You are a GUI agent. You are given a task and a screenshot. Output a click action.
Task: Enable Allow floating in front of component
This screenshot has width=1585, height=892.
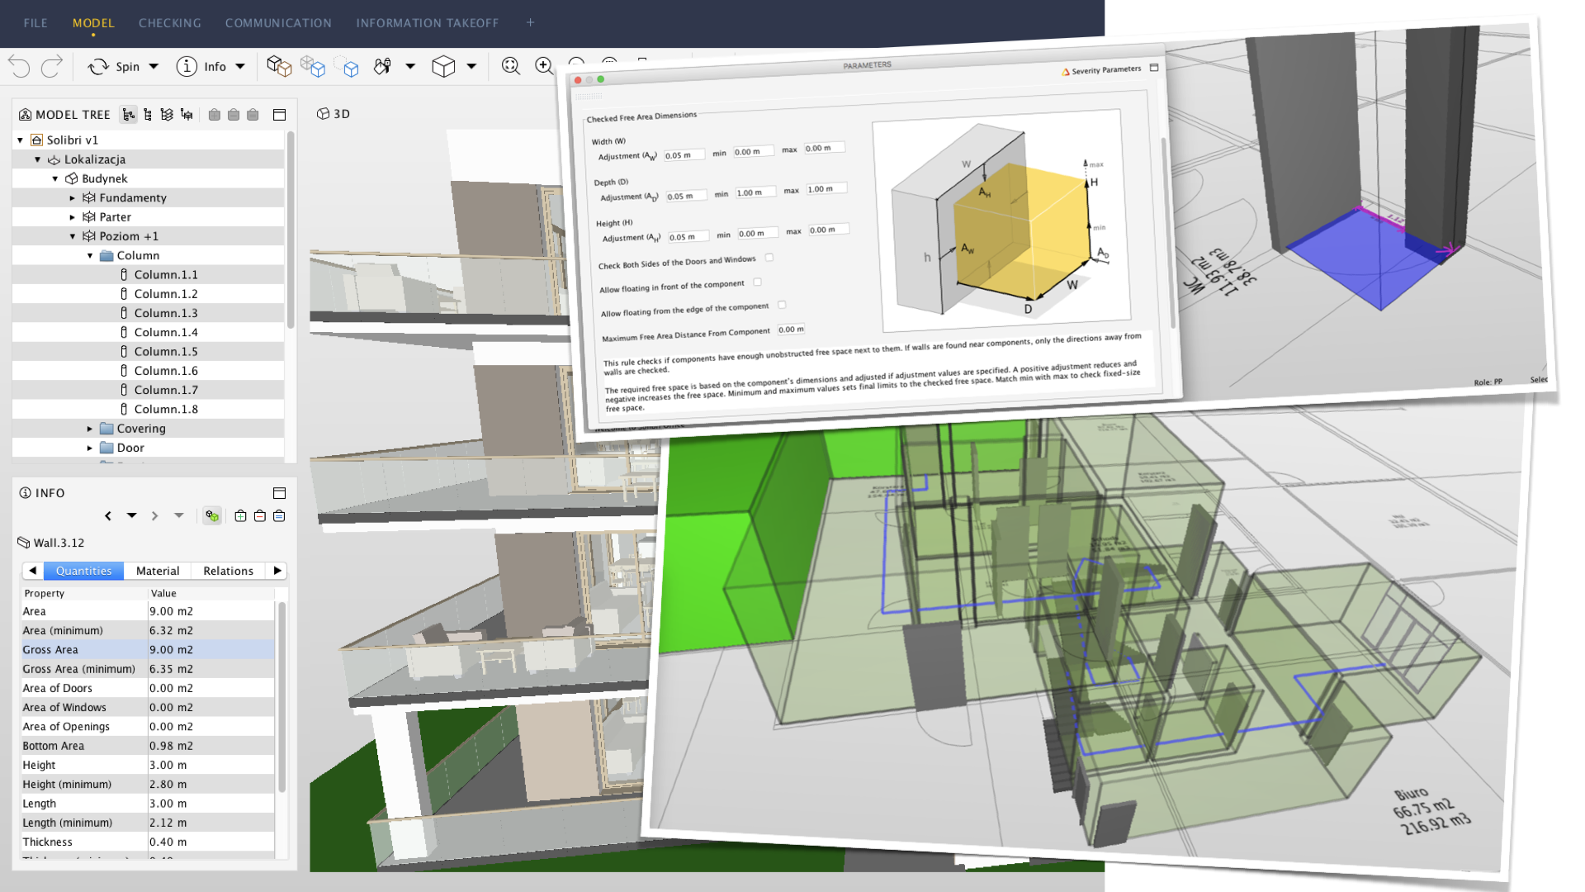point(757,282)
